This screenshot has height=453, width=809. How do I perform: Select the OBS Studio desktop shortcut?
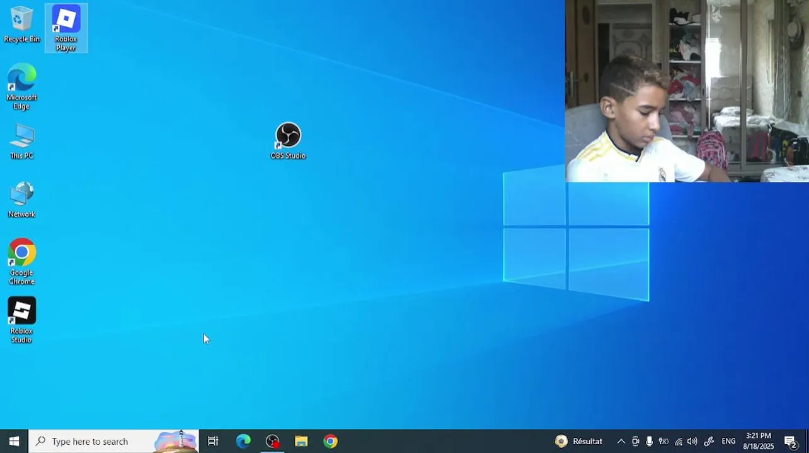pos(288,141)
